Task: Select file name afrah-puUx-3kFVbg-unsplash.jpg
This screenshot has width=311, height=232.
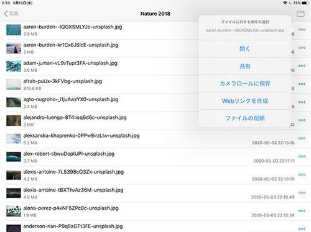Action: (x=63, y=81)
